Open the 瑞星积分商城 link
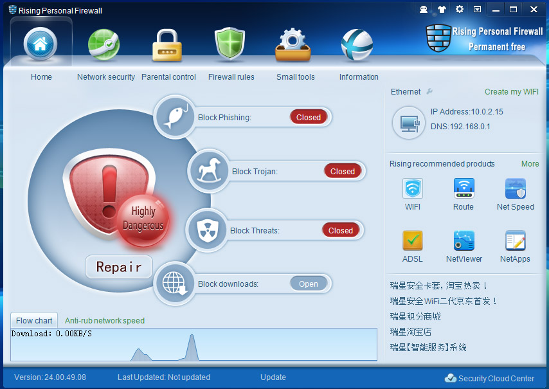 pos(415,316)
